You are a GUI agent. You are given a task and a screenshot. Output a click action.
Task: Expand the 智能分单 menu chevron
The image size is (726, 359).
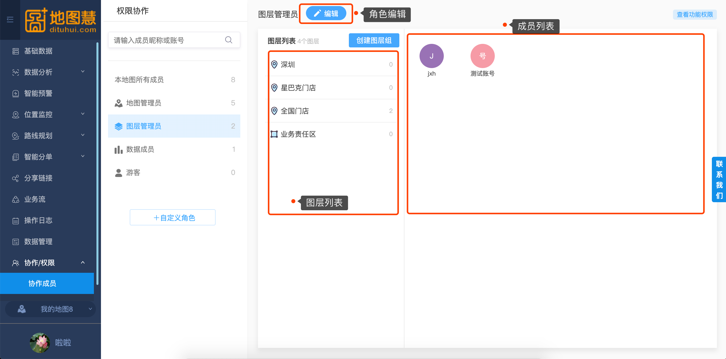[83, 156]
